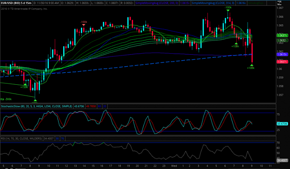Click the dark green 1.0632 price bubble
The image size is (290, 169).
pos(282,40)
